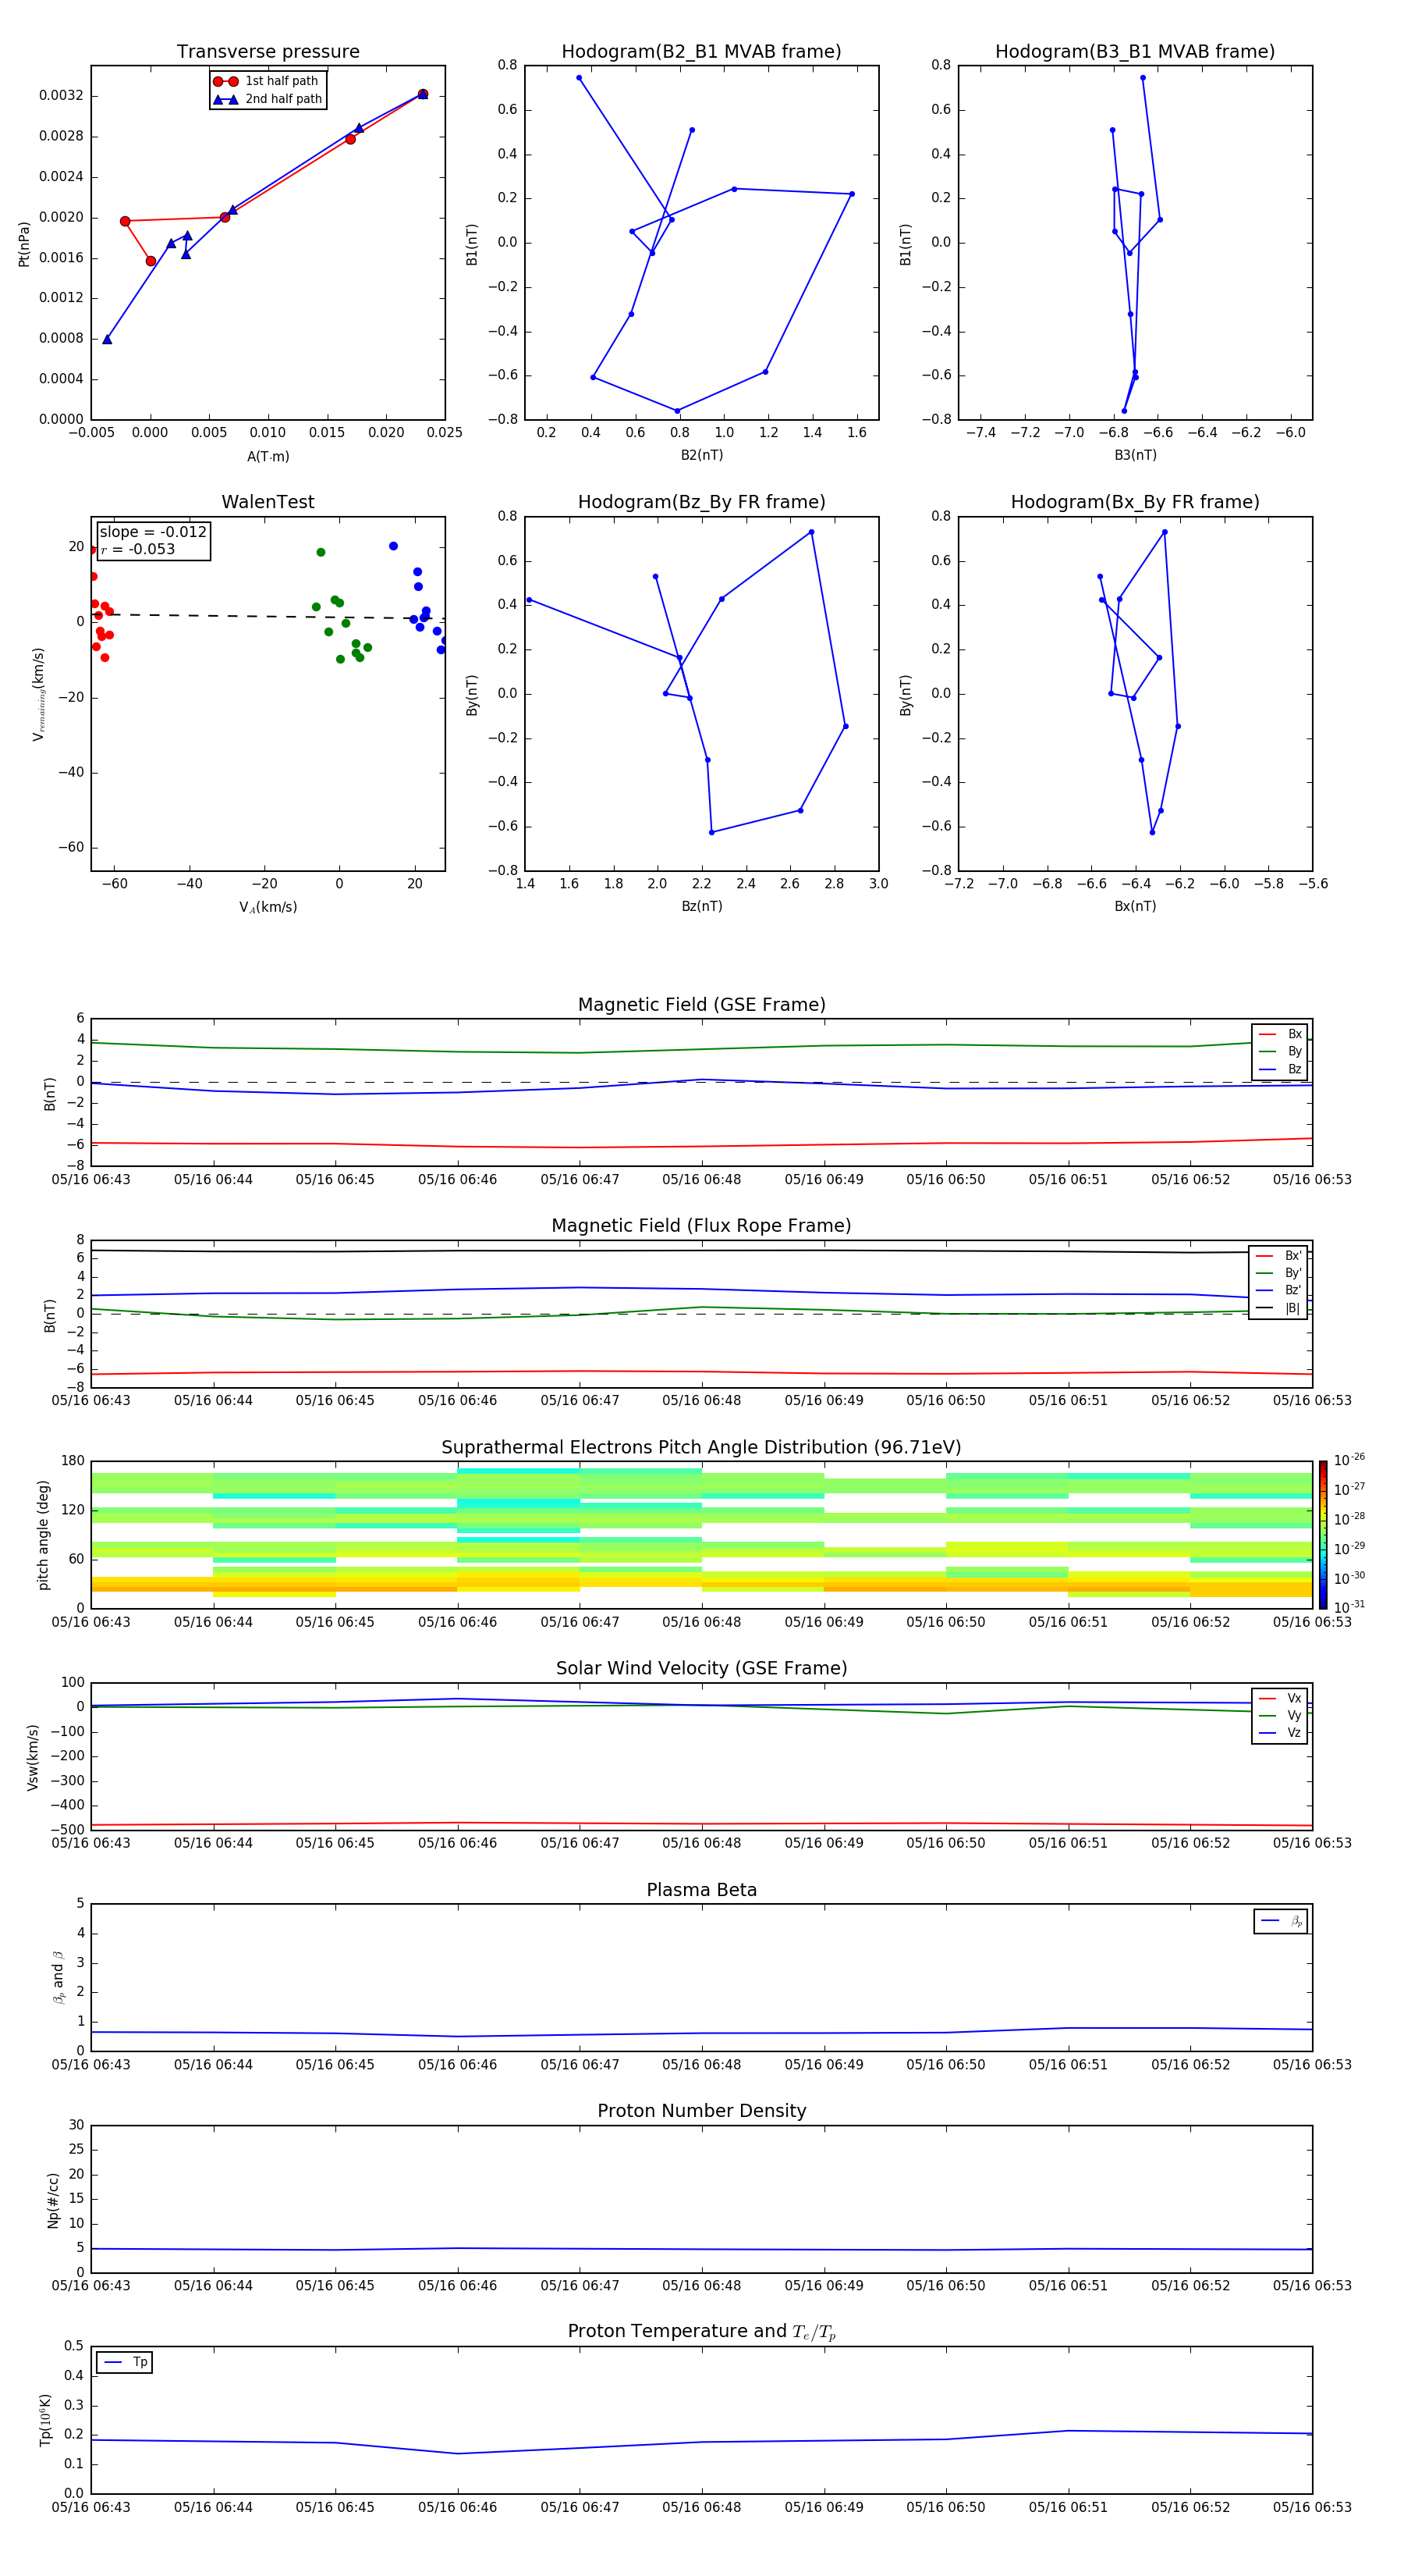1404x2576 pixels.
Task: Click the "Solar Wind Velocity (GSE Frame)" title
Action: [701, 1669]
